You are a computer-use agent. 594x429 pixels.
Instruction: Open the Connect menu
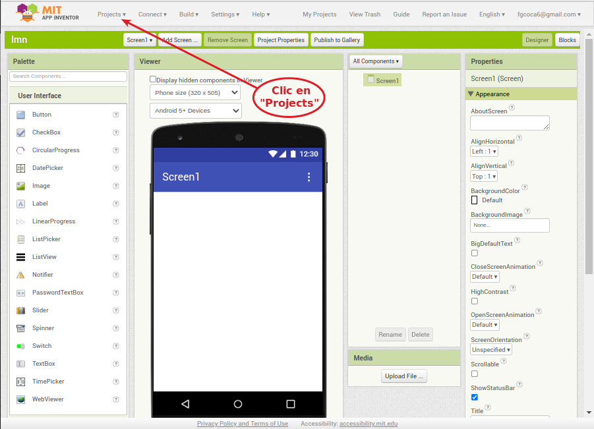[x=152, y=14]
